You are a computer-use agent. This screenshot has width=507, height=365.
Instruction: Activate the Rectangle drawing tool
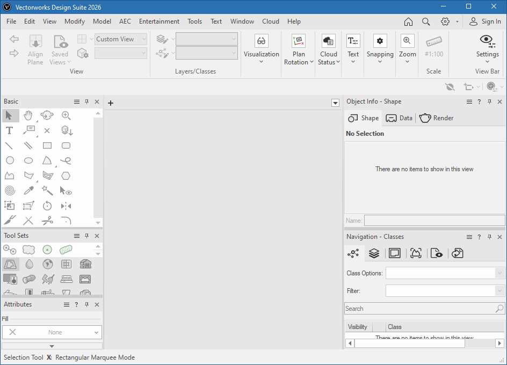(x=47, y=145)
